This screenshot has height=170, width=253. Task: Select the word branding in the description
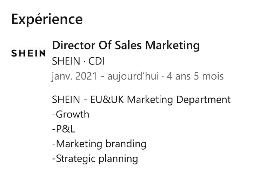tap(126, 144)
